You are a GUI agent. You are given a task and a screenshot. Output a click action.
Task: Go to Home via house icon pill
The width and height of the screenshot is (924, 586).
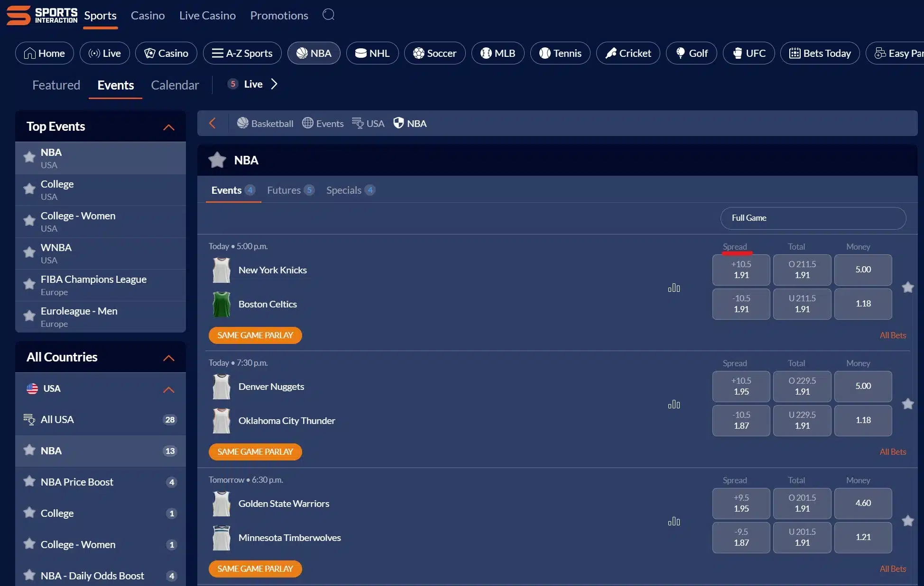[45, 53]
